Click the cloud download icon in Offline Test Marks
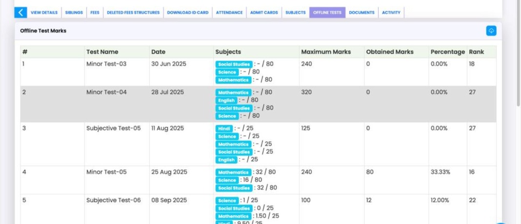This screenshot has height=224, width=521. [491, 31]
